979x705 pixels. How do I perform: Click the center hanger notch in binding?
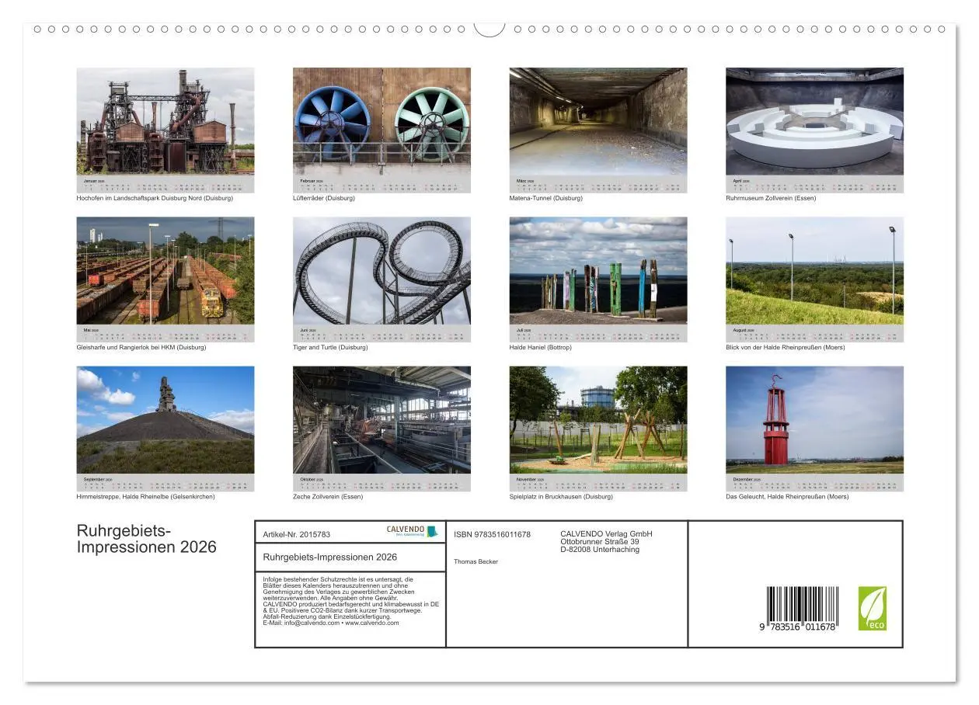[x=489, y=30]
